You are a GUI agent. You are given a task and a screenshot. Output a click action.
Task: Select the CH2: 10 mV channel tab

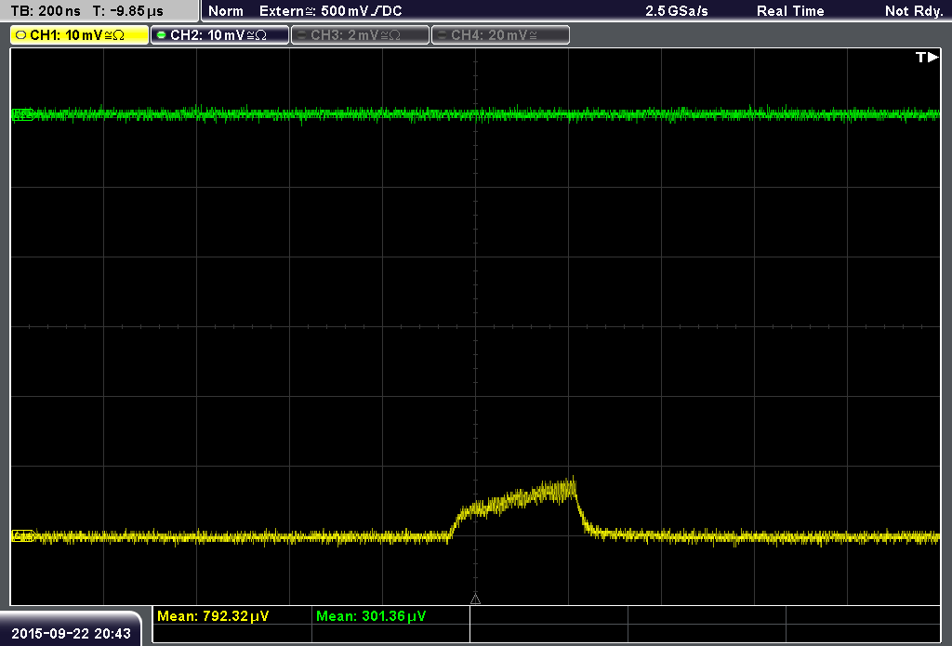coord(219,35)
